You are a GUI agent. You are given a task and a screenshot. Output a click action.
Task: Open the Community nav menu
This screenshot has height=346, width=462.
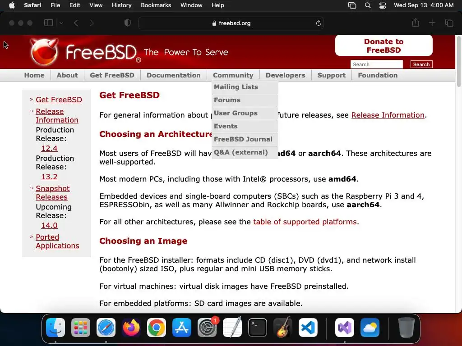pyautogui.click(x=233, y=75)
